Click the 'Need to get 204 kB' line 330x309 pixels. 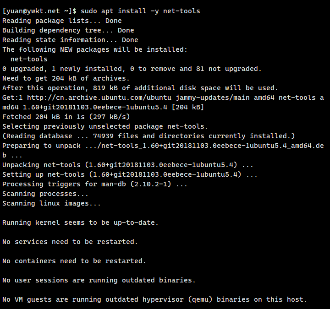[x=66, y=78]
